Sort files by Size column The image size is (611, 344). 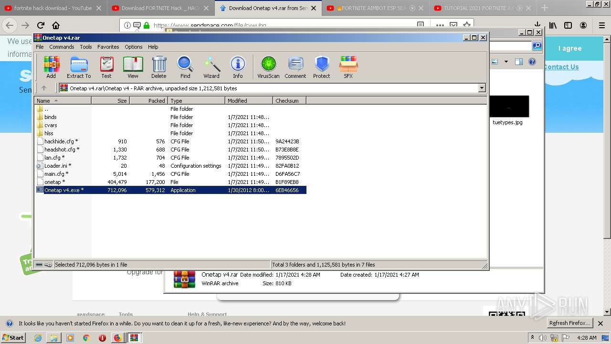pos(110,100)
